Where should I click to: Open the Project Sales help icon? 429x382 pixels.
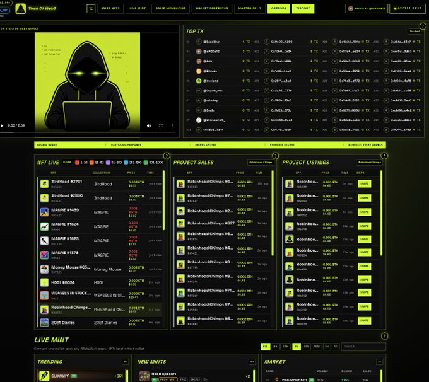275,156
